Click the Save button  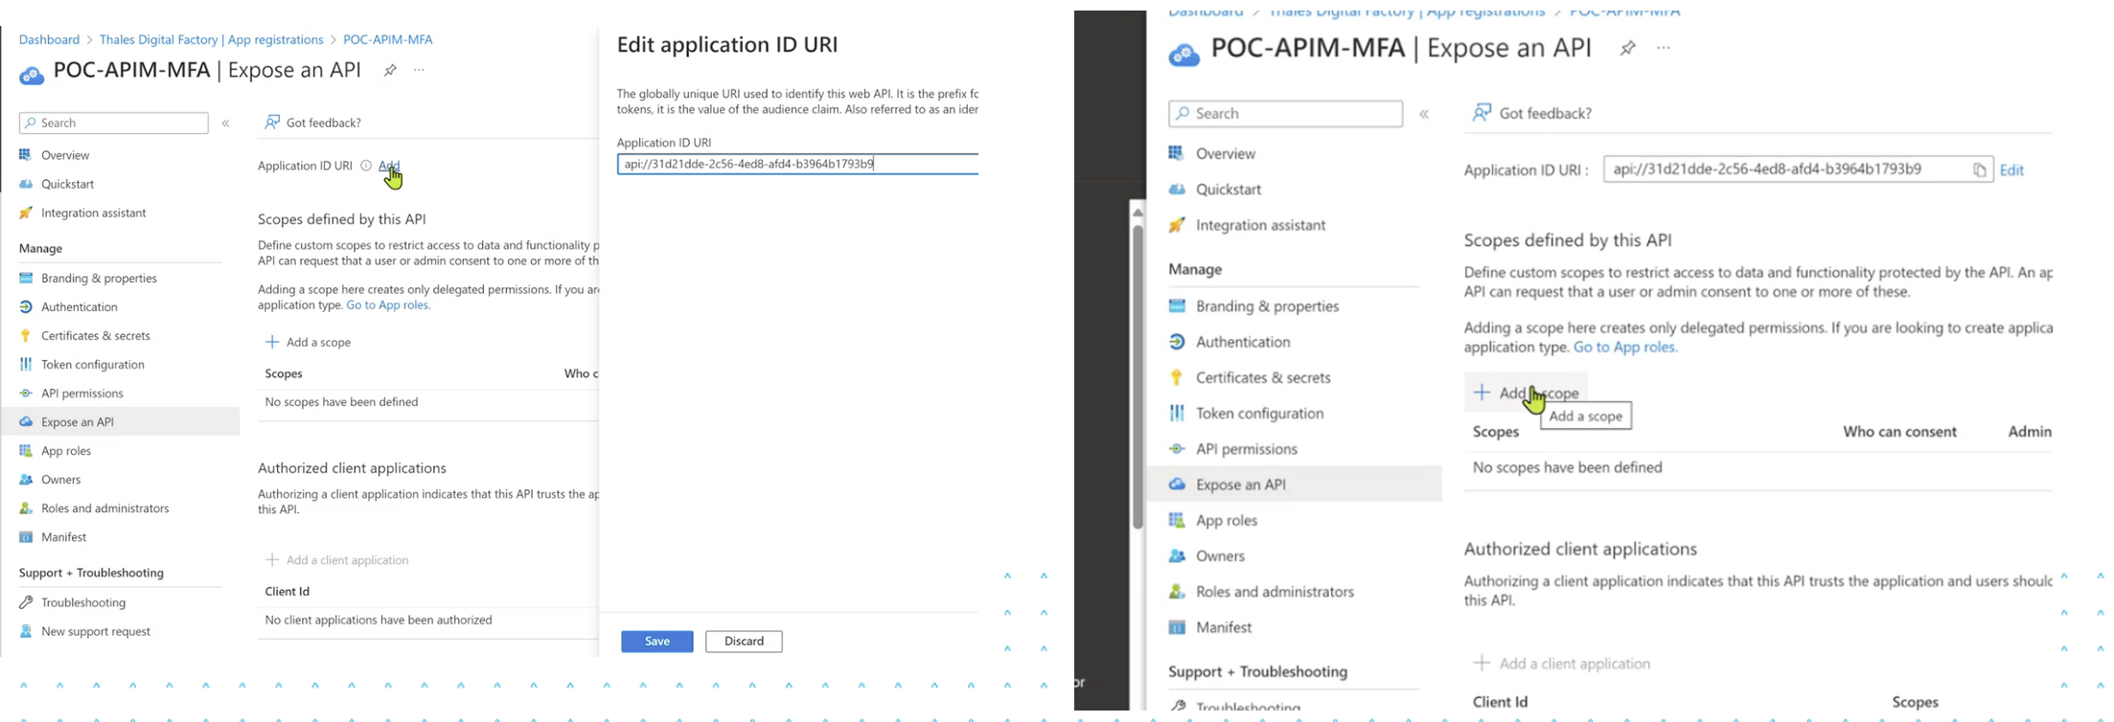[656, 642]
